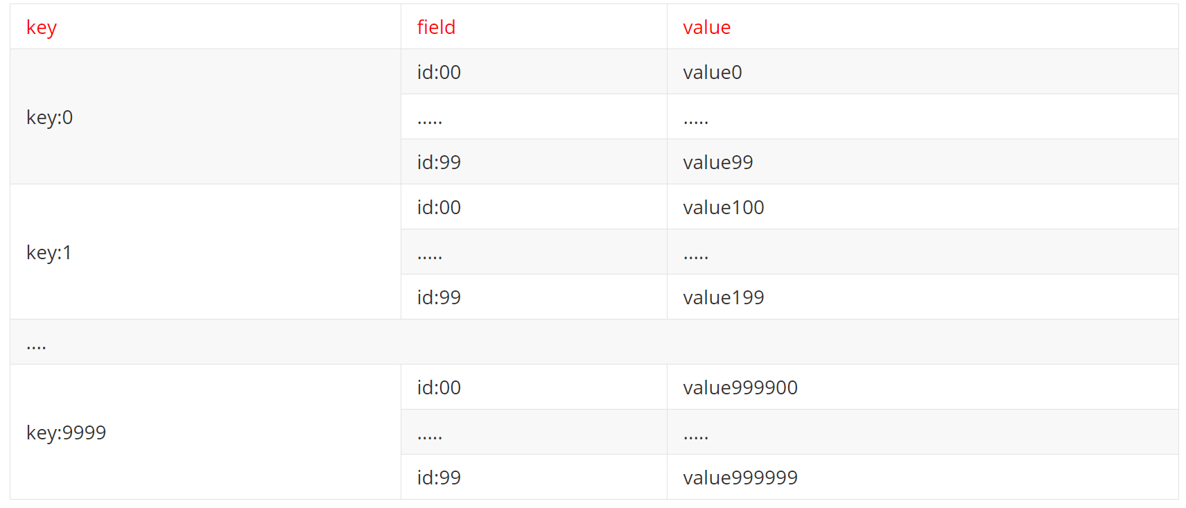Select the key:9999 cell

[x=67, y=432]
